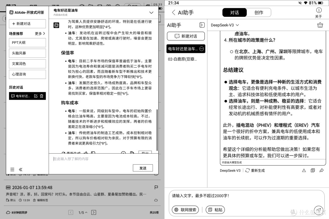Click the 总结建议 heading in AI助手 answer
This screenshot has height=219, width=329.
tap(233, 70)
